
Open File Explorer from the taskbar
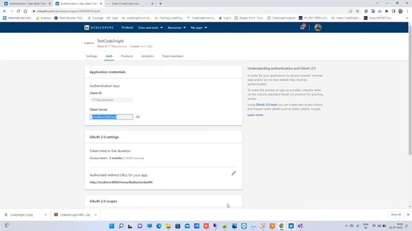(168, 226)
